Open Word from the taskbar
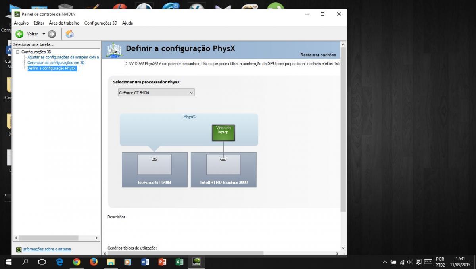This screenshot has width=476, height=269. [145, 262]
